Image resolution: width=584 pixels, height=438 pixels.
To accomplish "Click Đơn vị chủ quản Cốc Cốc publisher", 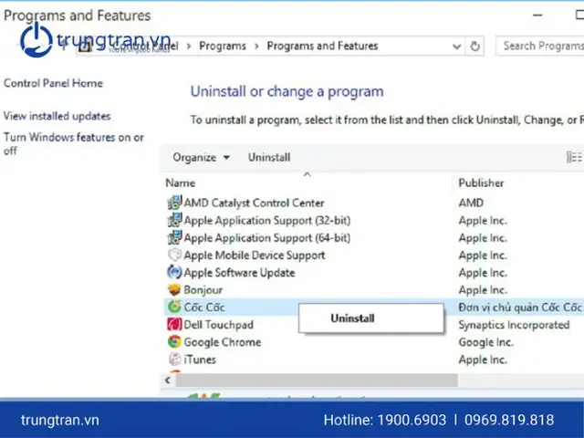I will click(520, 308).
